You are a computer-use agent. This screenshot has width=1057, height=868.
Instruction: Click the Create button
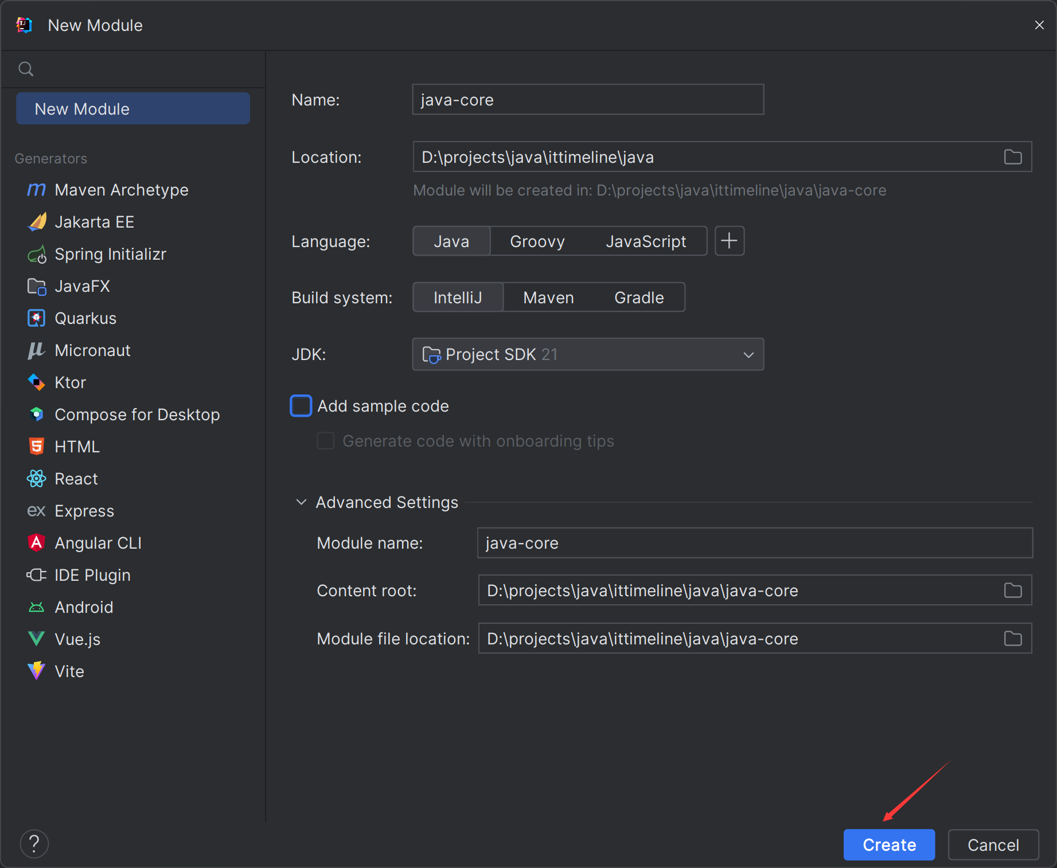coord(889,844)
